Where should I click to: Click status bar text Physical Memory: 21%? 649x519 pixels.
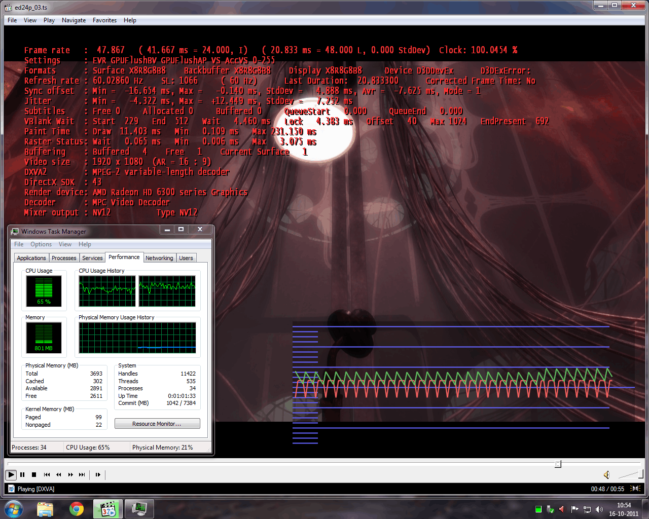coord(162,448)
